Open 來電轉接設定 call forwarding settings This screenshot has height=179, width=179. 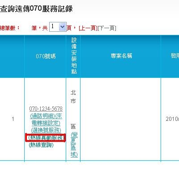click(46, 119)
